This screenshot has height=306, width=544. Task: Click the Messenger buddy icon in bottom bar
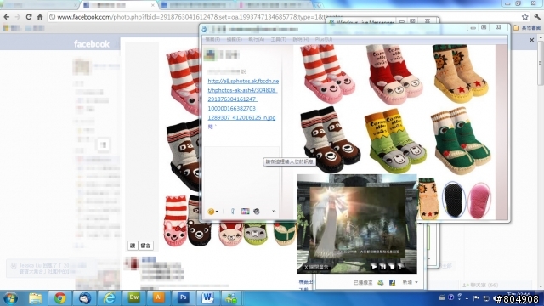381,282
